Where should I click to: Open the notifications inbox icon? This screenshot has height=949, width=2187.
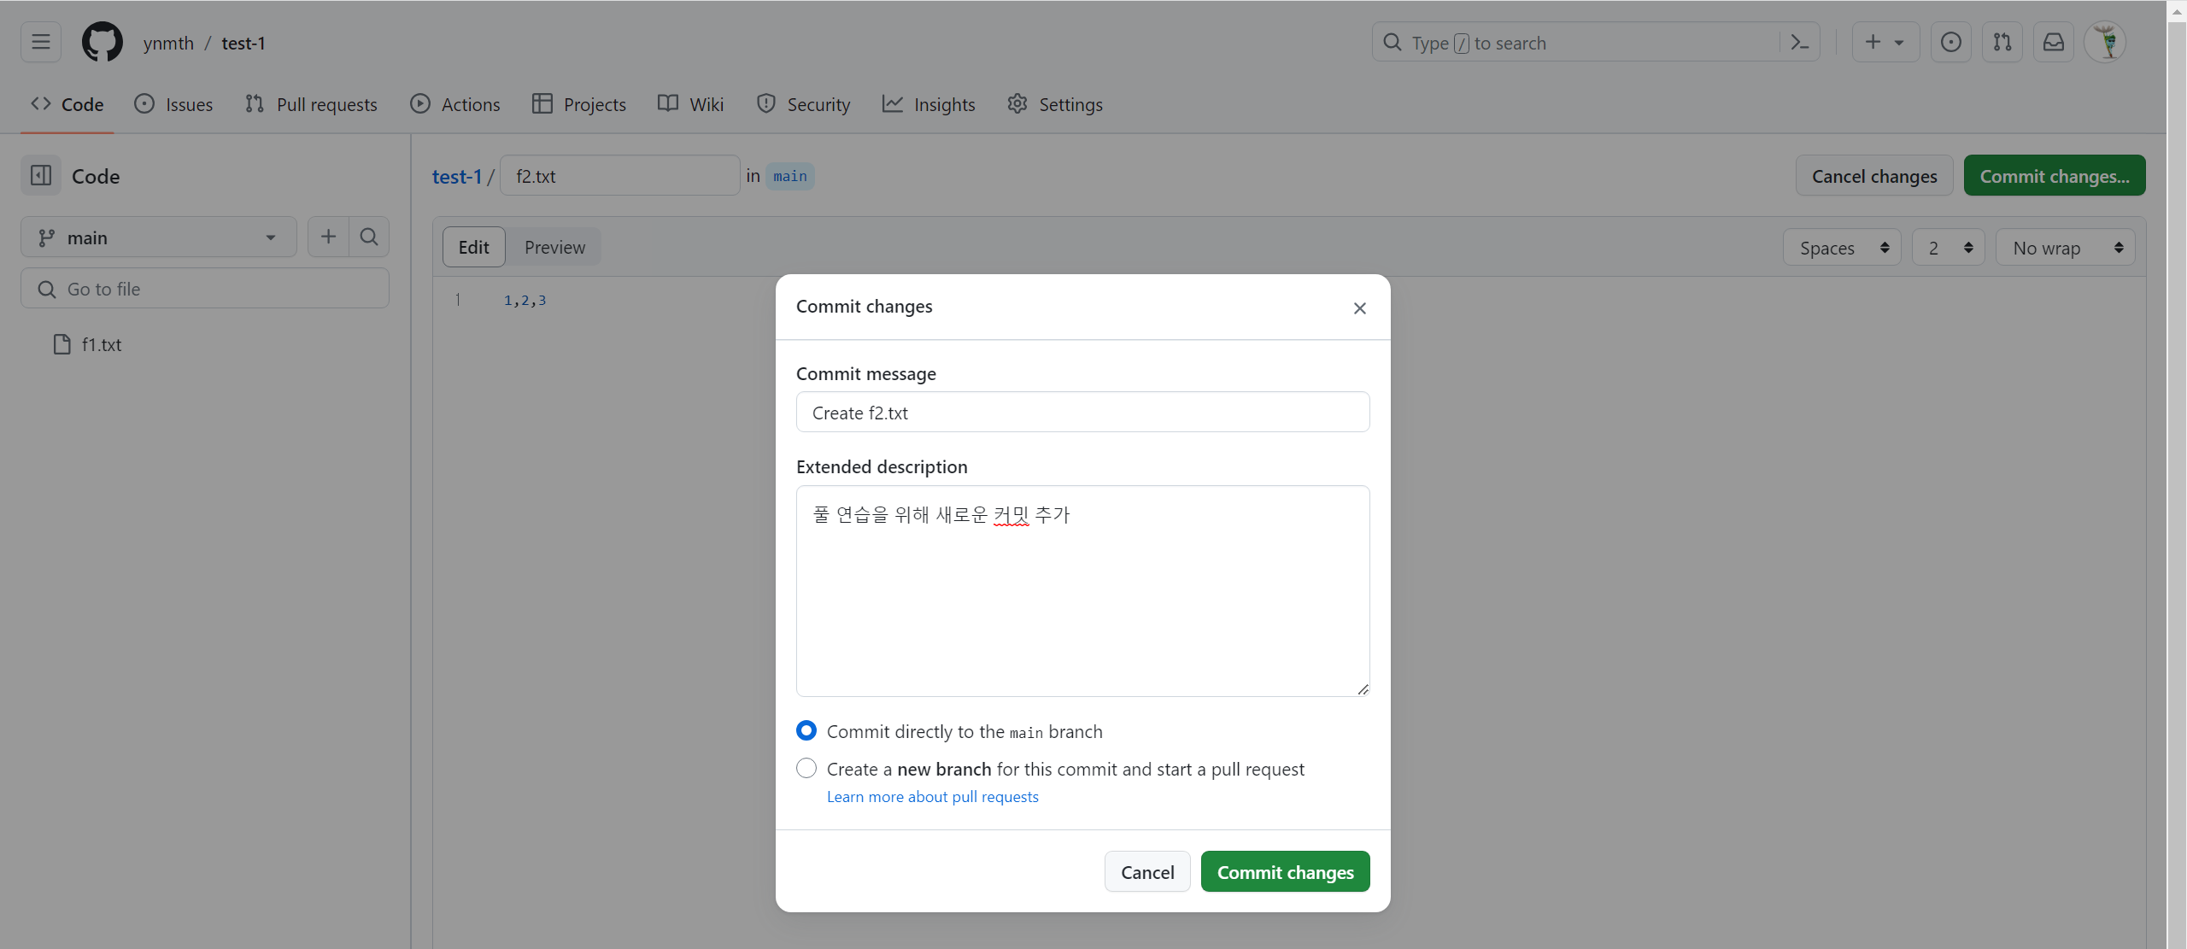coord(2053,42)
